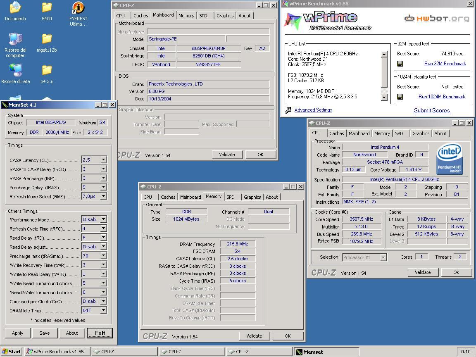Open the DRAM Idle Timer dropdown in MemSet
Viewport: 476px width, 357px height.
coord(104,310)
